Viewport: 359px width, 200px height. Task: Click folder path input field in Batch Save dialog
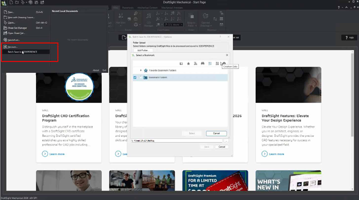177,140
